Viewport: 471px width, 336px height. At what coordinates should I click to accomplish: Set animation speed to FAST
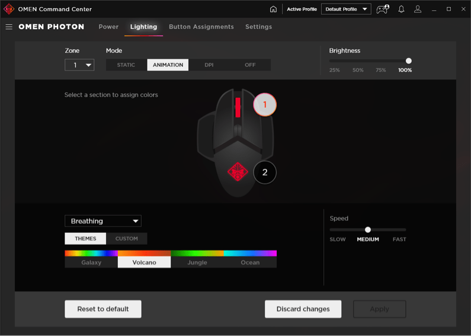[x=399, y=239]
